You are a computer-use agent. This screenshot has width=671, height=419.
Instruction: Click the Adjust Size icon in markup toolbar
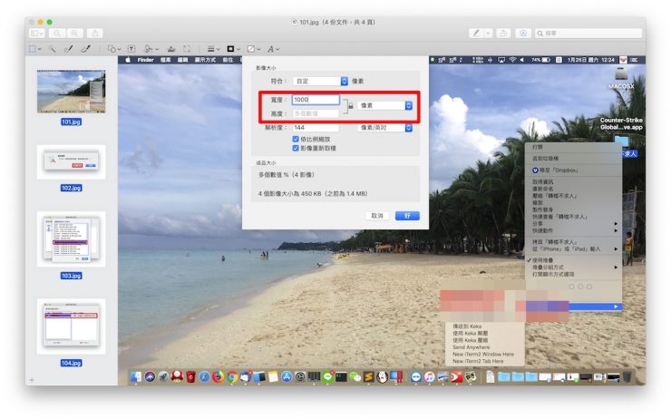188,49
